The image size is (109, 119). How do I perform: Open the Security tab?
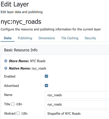pyautogui.click(x=90, y=38)
